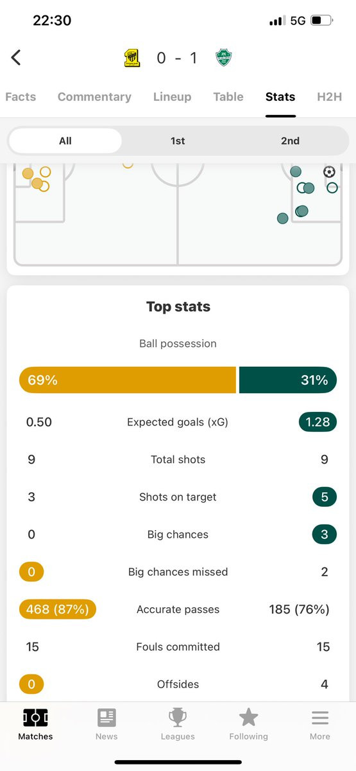The image size is (356, 771).
Task: Tap the 0 - 1 match score
Action: (x=177, y=58)
